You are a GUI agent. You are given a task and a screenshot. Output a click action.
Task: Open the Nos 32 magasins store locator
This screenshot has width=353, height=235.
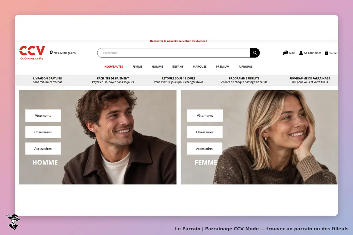point(63,53)
